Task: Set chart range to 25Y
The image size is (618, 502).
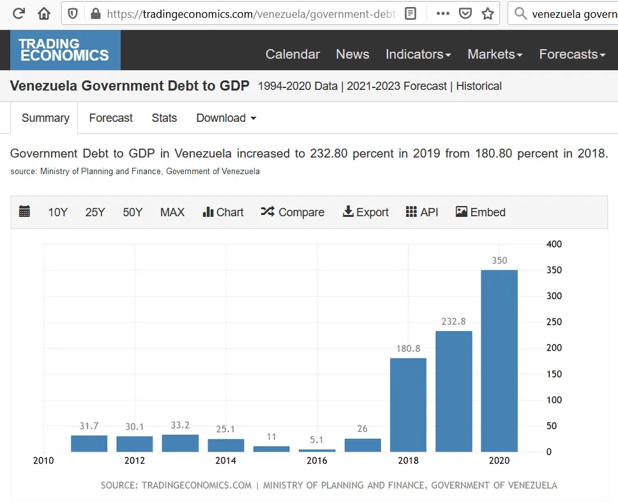Action: click(95, 212)
